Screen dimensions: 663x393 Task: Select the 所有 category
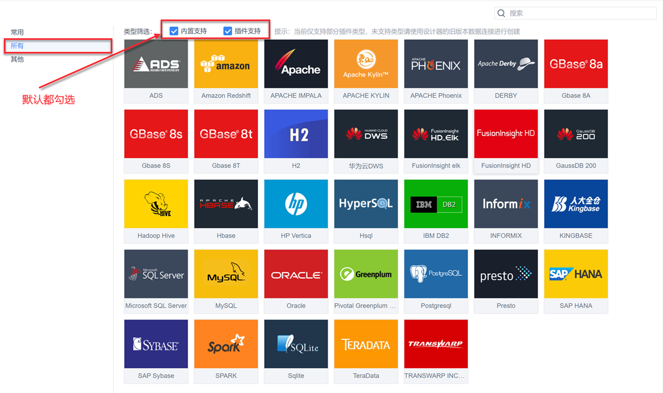17,46
